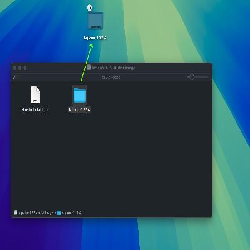Zoom the krpano diskimage window with the third button
250x250 pixels.
[x=25, y=67]
